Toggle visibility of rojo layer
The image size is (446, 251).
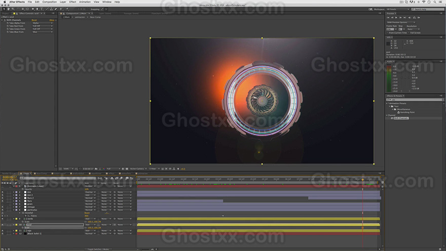coord(3,231)
